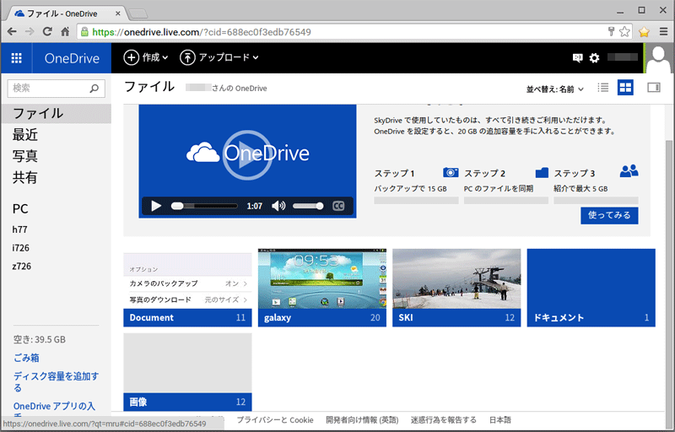Toggle the details pane icon
Screen dimensions: 675x432
[653, 88]
